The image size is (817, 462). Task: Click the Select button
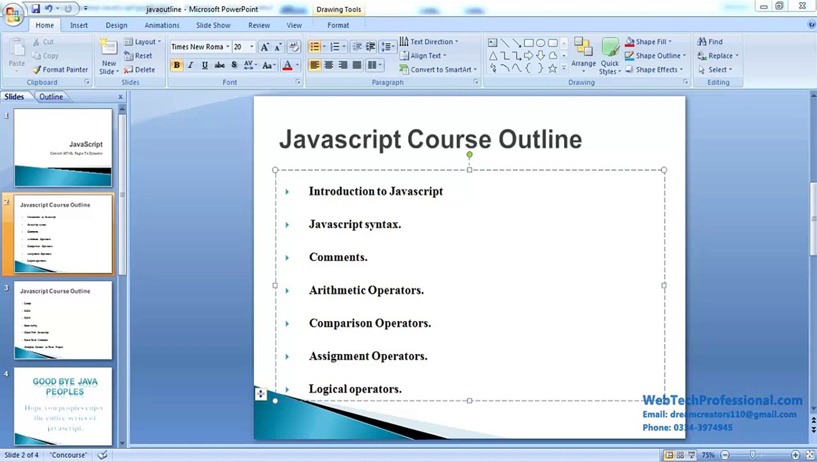pos(715,69)
